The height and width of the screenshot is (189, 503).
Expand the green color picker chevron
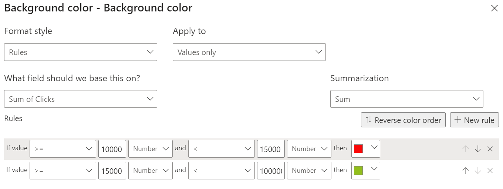374,169
